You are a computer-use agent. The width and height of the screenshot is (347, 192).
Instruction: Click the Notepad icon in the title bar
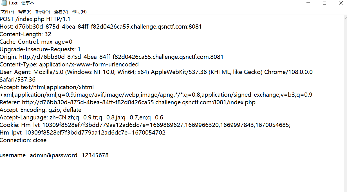click(3, 3)
